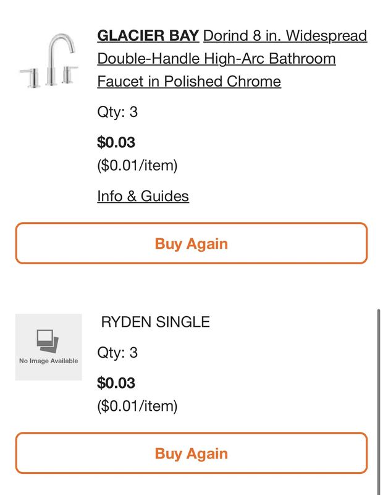
Task: Click Qty: 3 under RYDEN SINGLE
Action: (x=117, y=353)
